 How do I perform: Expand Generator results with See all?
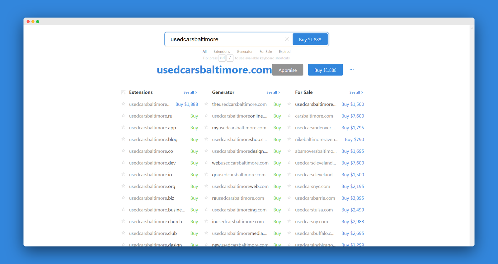(273, 92)
